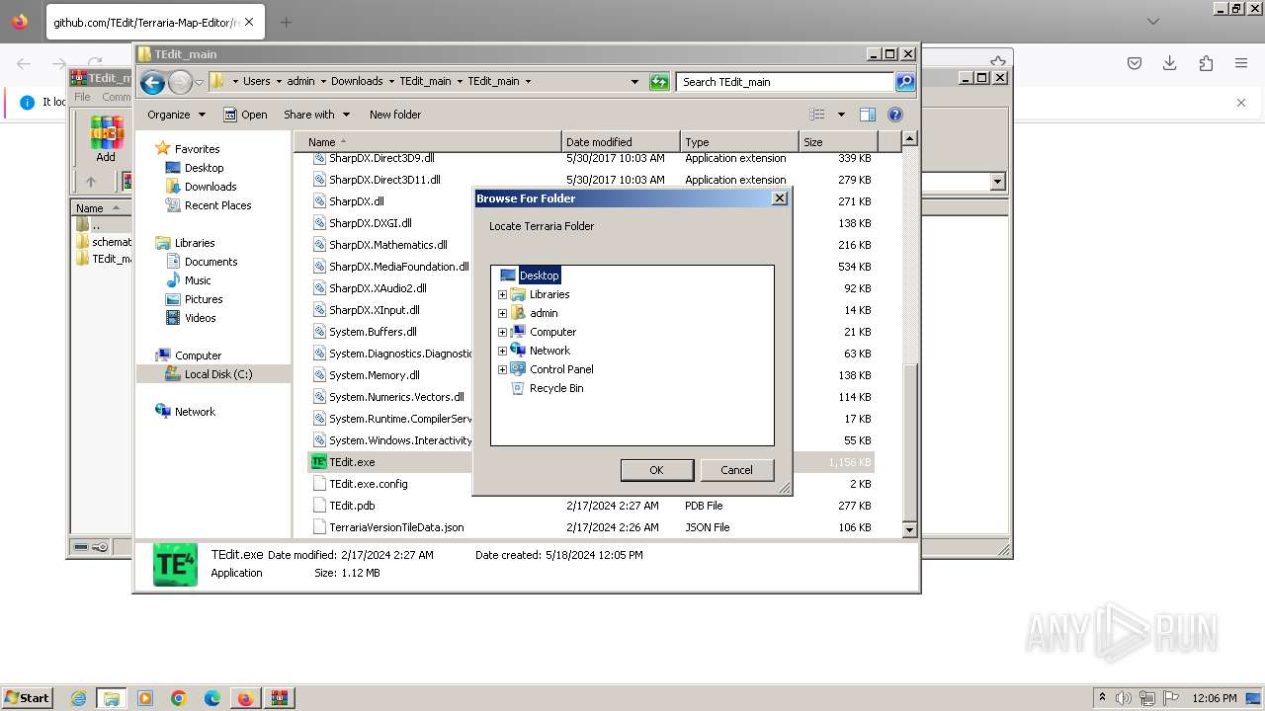1265x711 pixels.
Task: Select Documents library
Action: click(x=211, y=262)
